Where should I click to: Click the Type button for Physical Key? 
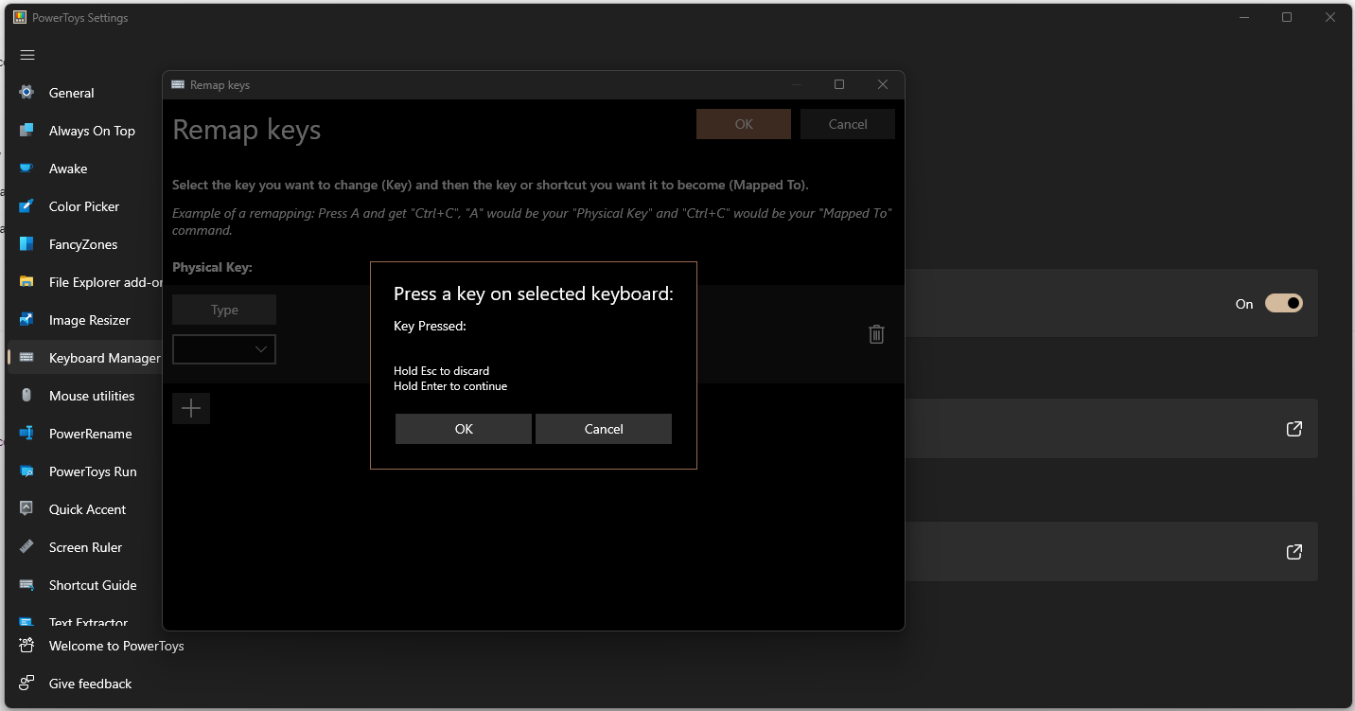(x=223, y=309)
